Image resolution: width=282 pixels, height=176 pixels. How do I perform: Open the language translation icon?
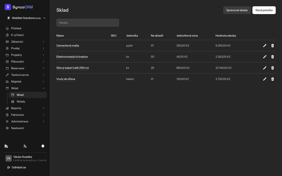click(25, 146)
